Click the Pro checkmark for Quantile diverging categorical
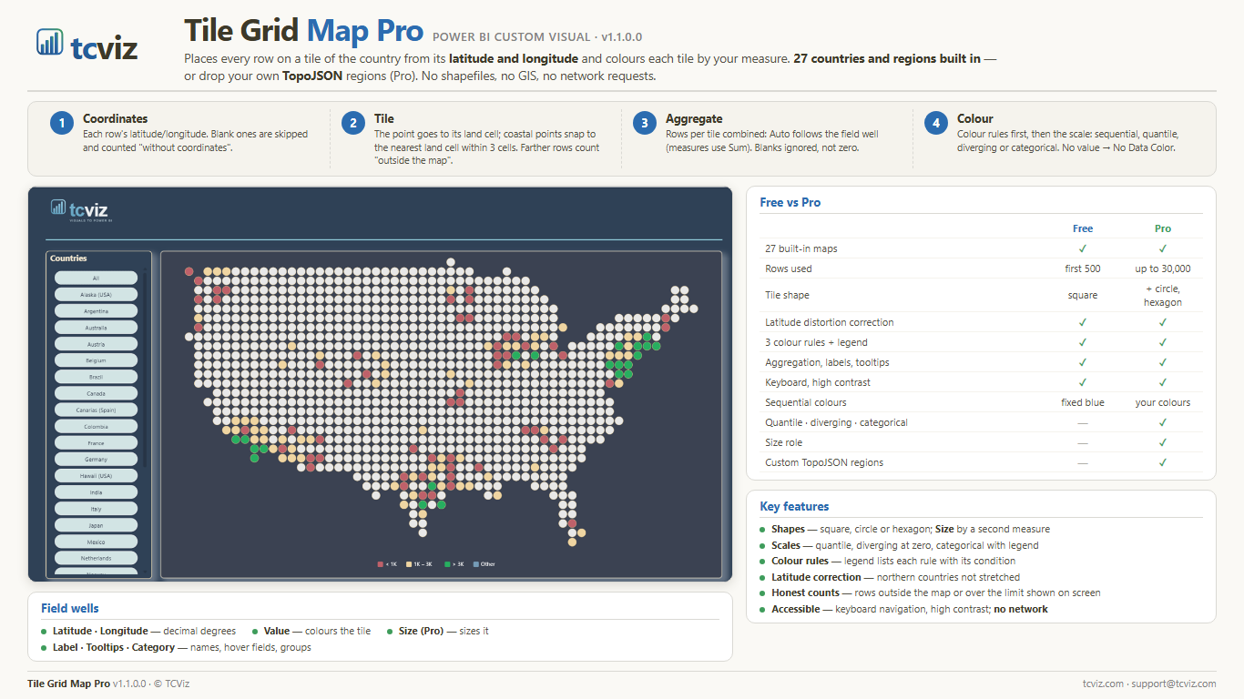This screenshot has width=1244, height=699. coord(1163,422)
